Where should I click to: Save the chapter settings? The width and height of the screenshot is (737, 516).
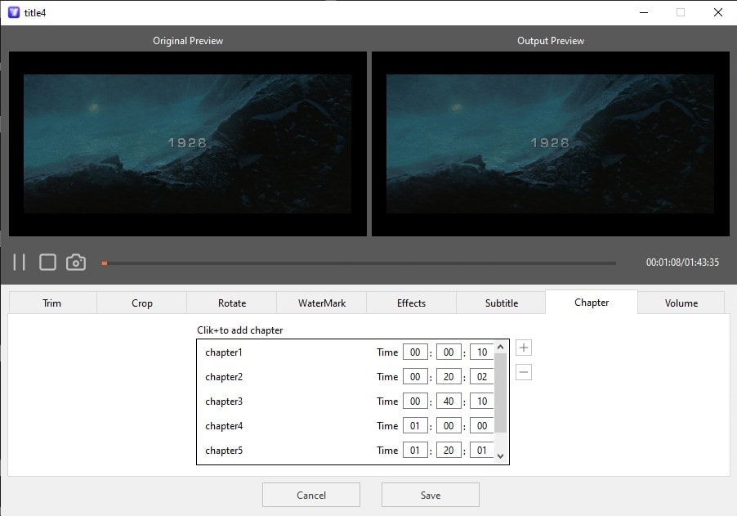pyautogui.click(x=430, y=494)
